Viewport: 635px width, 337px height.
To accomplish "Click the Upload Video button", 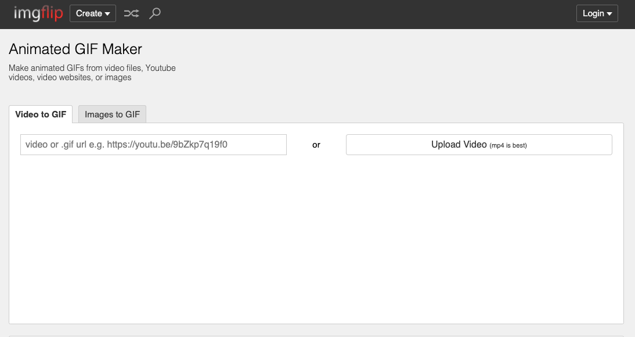I will (x=479, y=145).
